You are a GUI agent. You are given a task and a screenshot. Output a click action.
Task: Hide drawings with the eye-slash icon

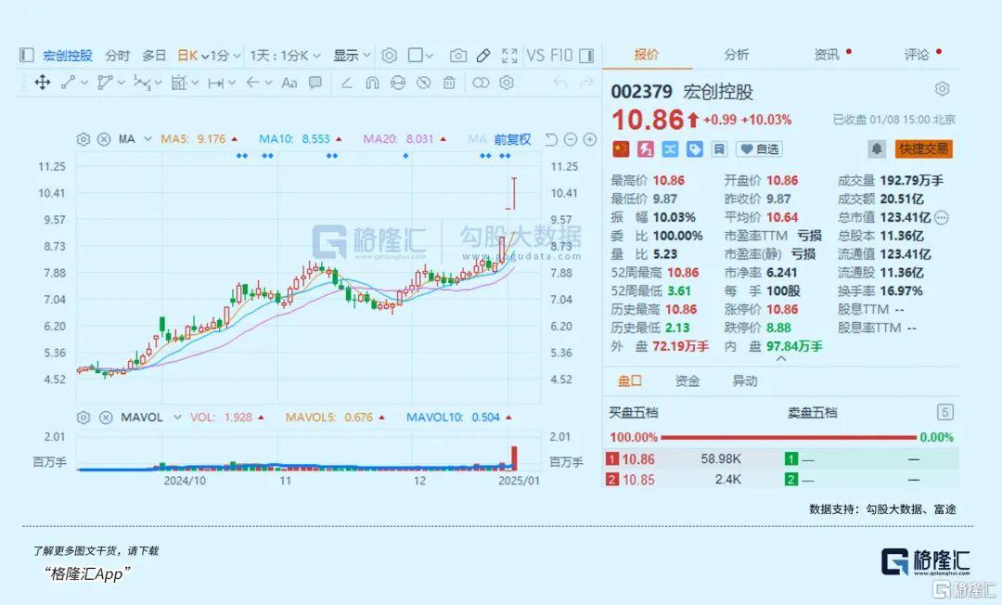(x=423, y=83)
